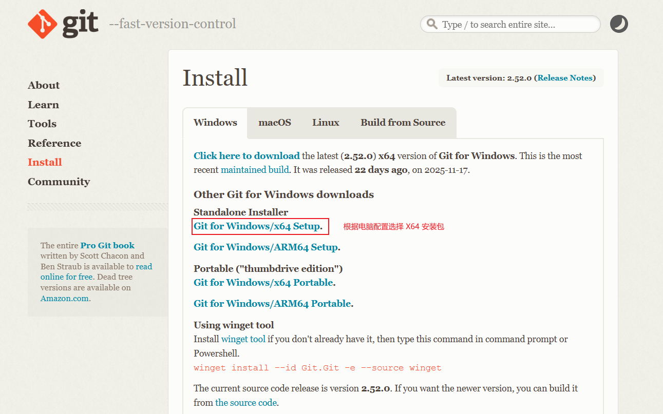663x414 pixels.
Task: Open the 'maintained build' link
Action: [255, 170]
